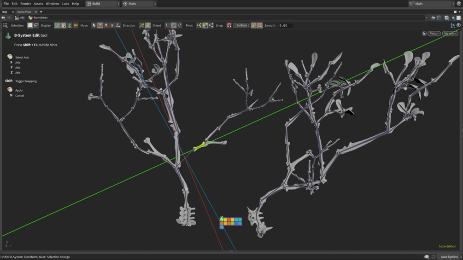The image size is (463, 260).
Task: Open the Labs menu
Action: click(x=65, y=4)
